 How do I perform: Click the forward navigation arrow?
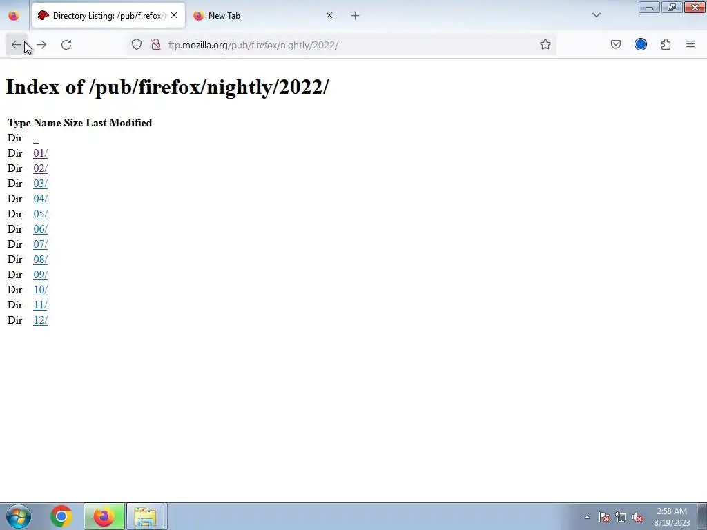41,45
